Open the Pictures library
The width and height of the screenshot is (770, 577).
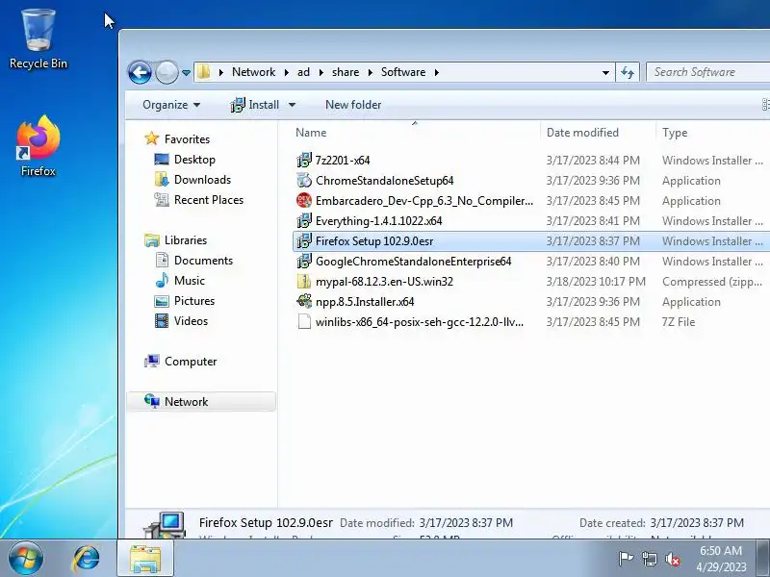coord(194,300)
